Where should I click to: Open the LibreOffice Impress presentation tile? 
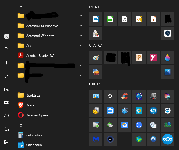click(x=153, y=19)
